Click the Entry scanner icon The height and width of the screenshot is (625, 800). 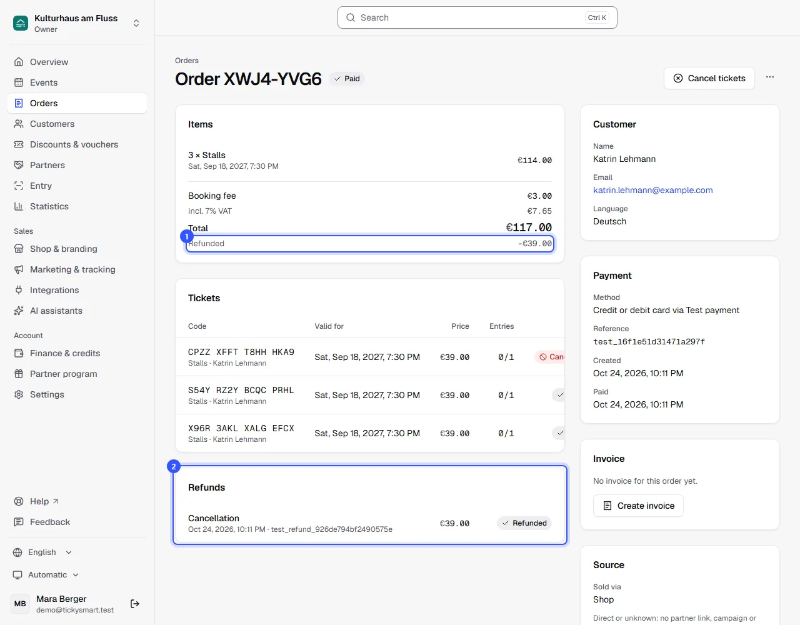(19, 186)
